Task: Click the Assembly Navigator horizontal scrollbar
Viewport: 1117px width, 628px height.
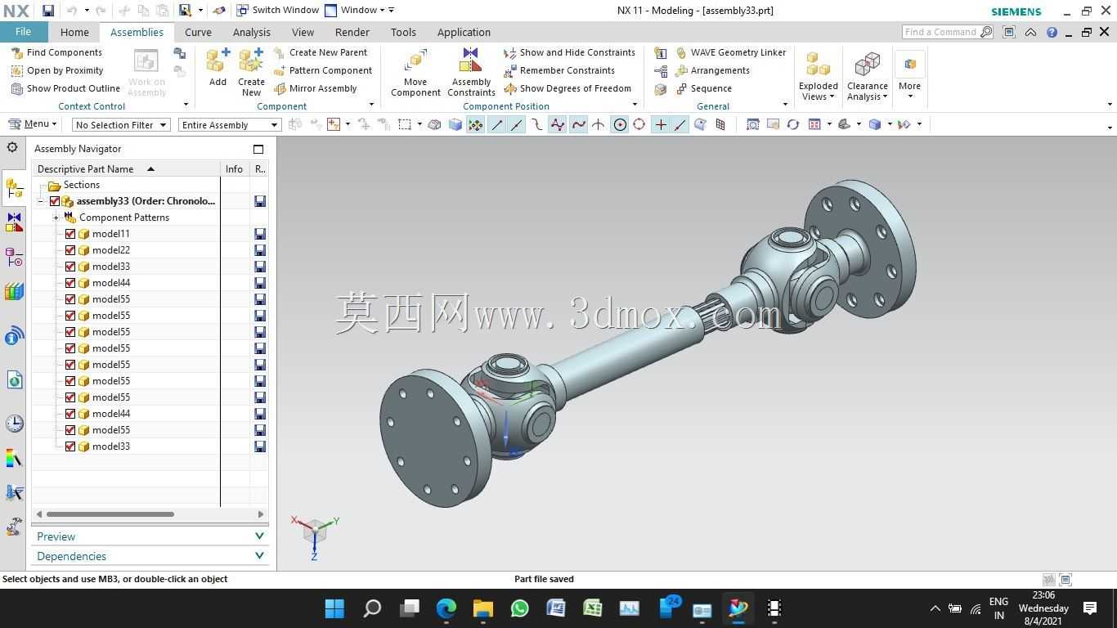Action: (110, 514)
